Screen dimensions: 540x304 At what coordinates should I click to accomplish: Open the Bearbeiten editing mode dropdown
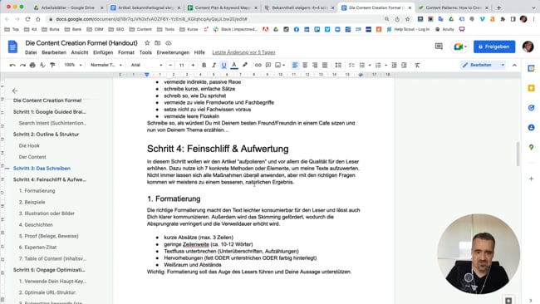pos(484,65)
